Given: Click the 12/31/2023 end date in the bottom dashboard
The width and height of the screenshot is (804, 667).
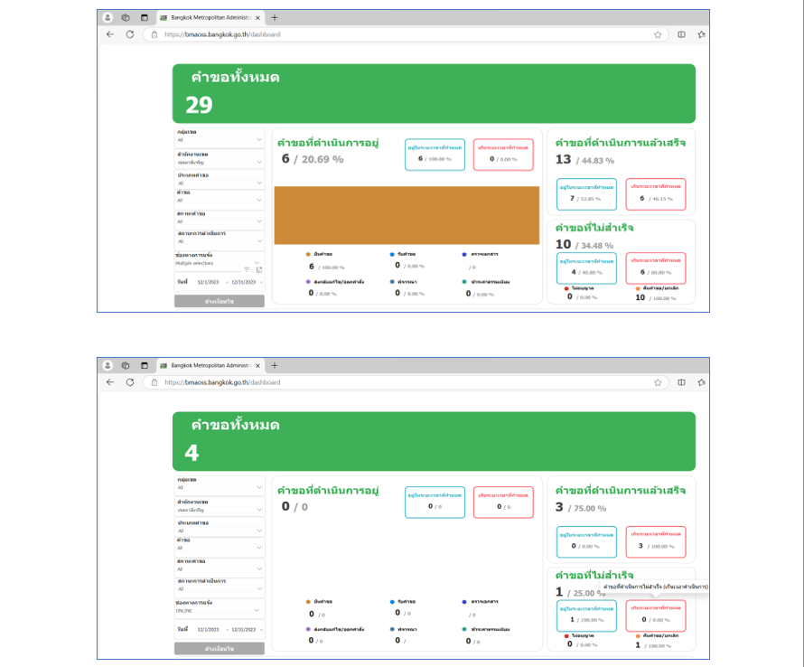Looking at the screenshot, I should pos(244,629).
